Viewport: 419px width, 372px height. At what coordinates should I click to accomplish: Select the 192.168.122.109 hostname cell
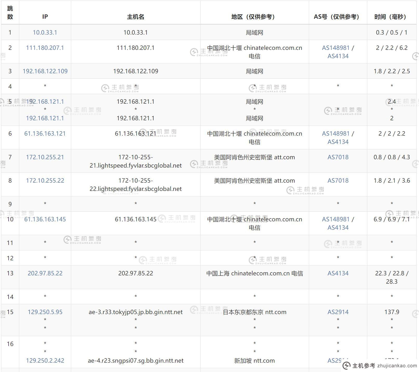click(x=136, y=71)
